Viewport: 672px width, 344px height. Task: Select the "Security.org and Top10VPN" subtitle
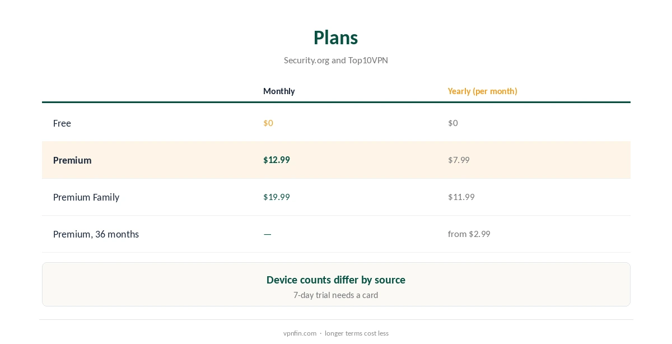[x=335, y=60]
